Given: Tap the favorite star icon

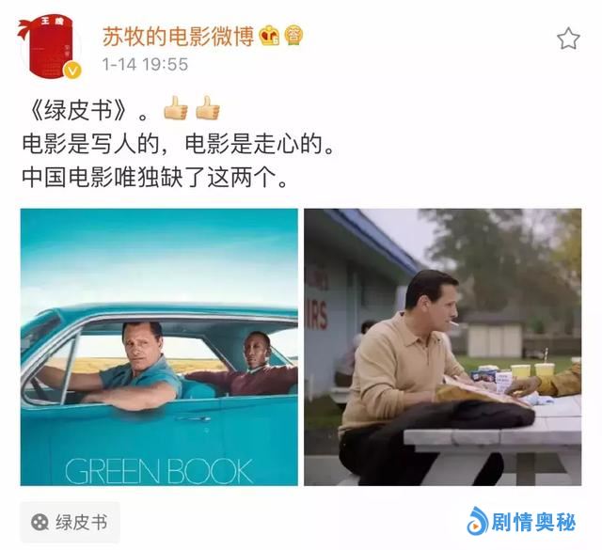Looking at the screenshot, I should click(568, 39).
